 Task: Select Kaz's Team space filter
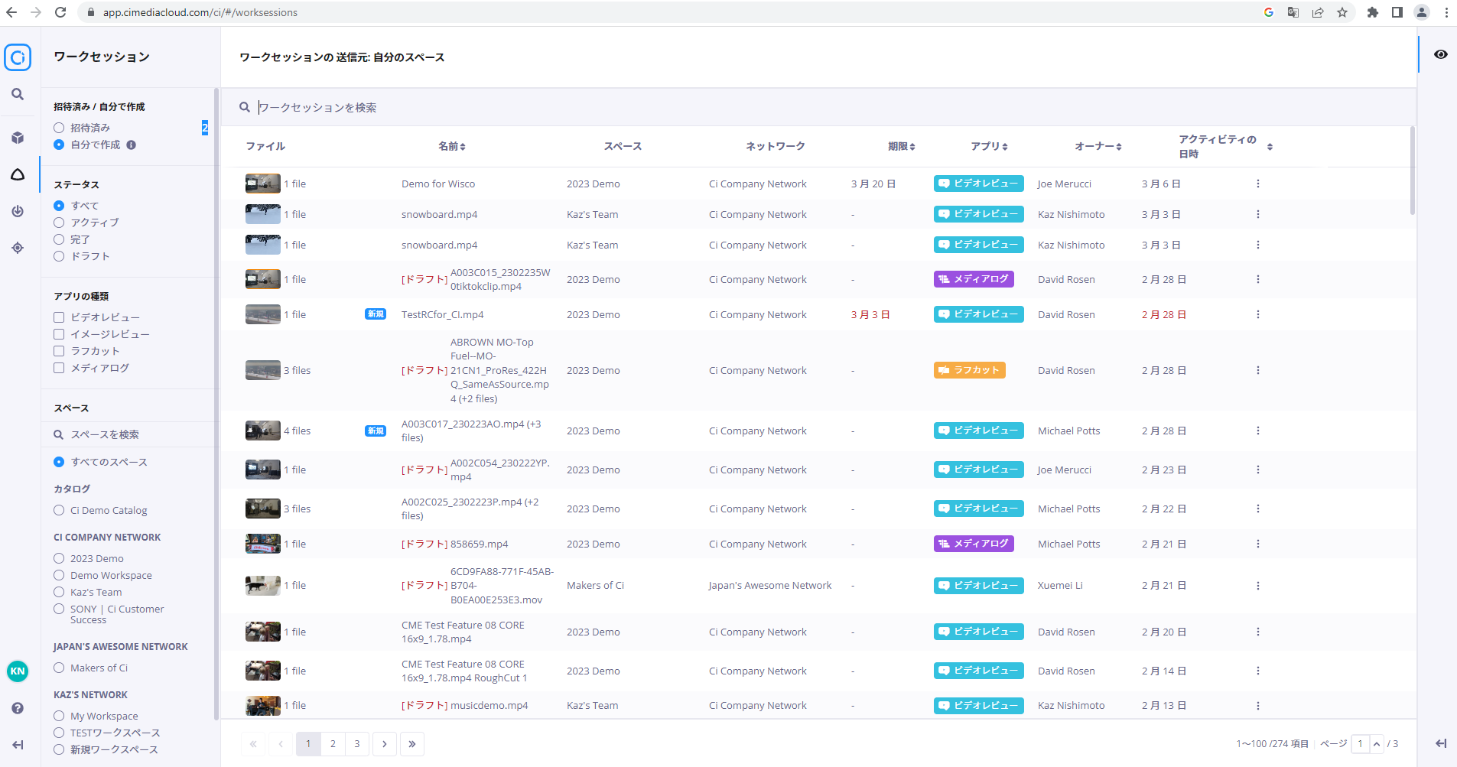(59, 592)
